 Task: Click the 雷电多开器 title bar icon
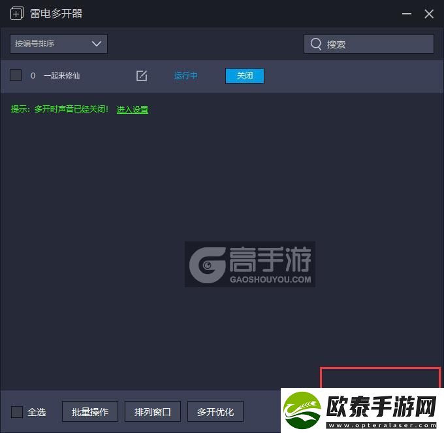tap(17, 13)
